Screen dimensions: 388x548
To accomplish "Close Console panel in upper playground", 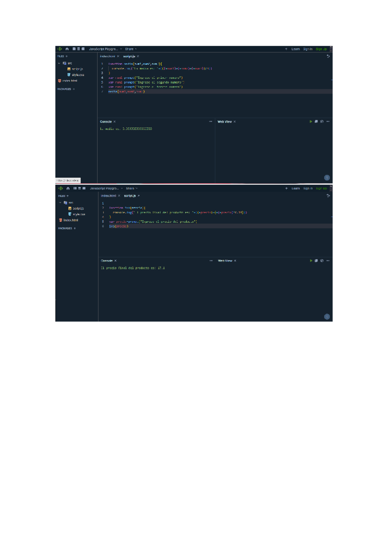I will [x=114, y=122].
